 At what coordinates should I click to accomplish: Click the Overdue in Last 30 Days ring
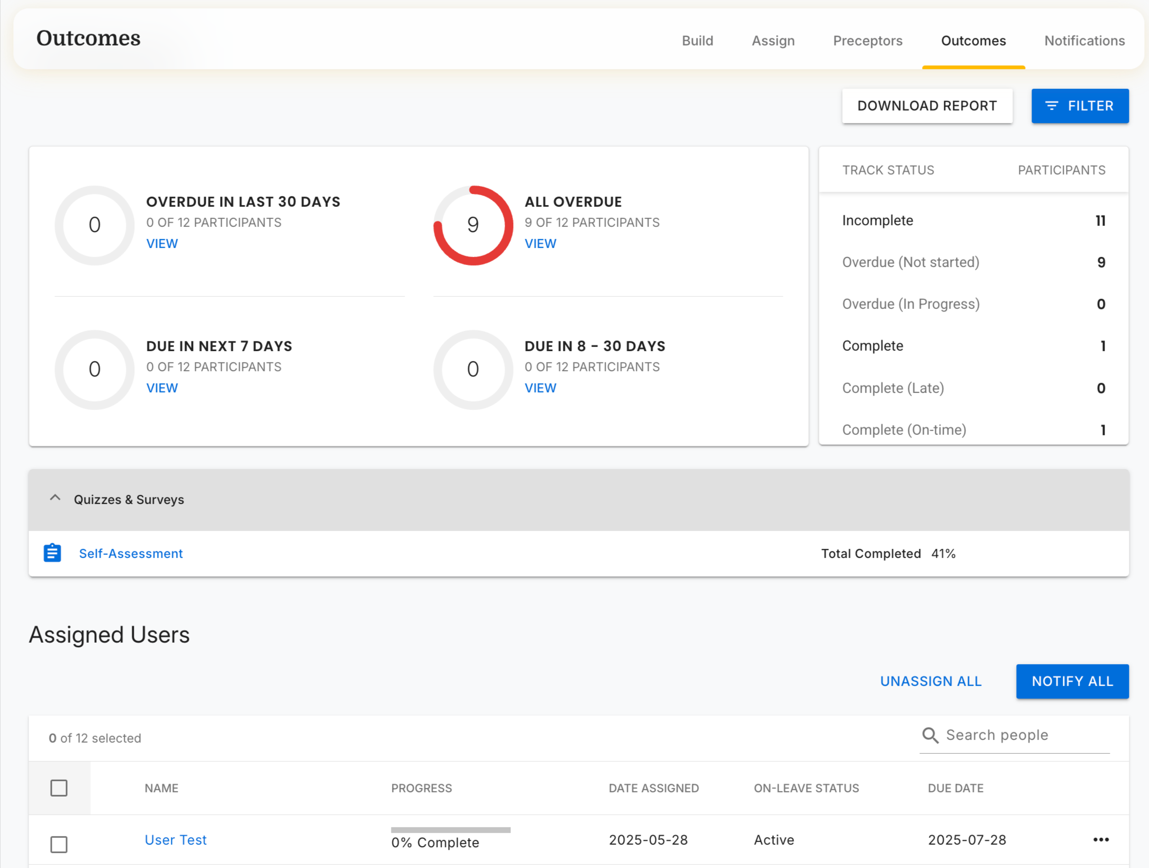pos(94,225)
